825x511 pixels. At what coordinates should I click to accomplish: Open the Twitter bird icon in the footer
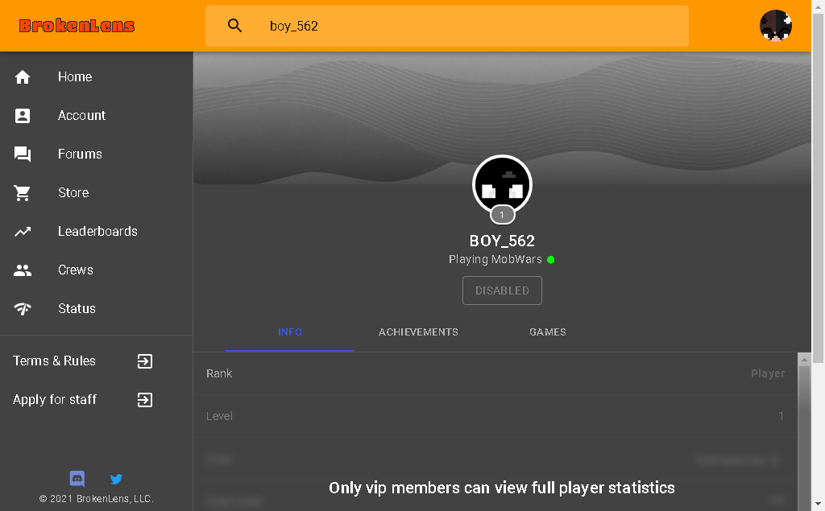point(116,479)
